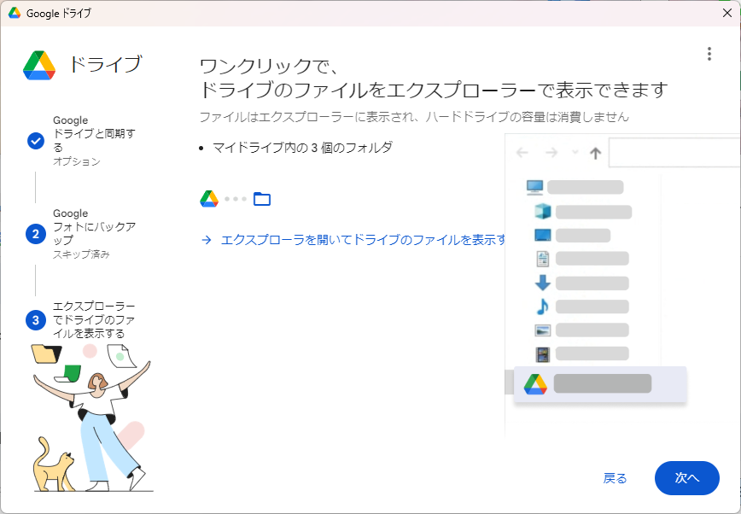The width and height of the screenshot is (741, 514).
Task: Click the Google Drive icon in title bar
Action: click(x=15, y=14)
